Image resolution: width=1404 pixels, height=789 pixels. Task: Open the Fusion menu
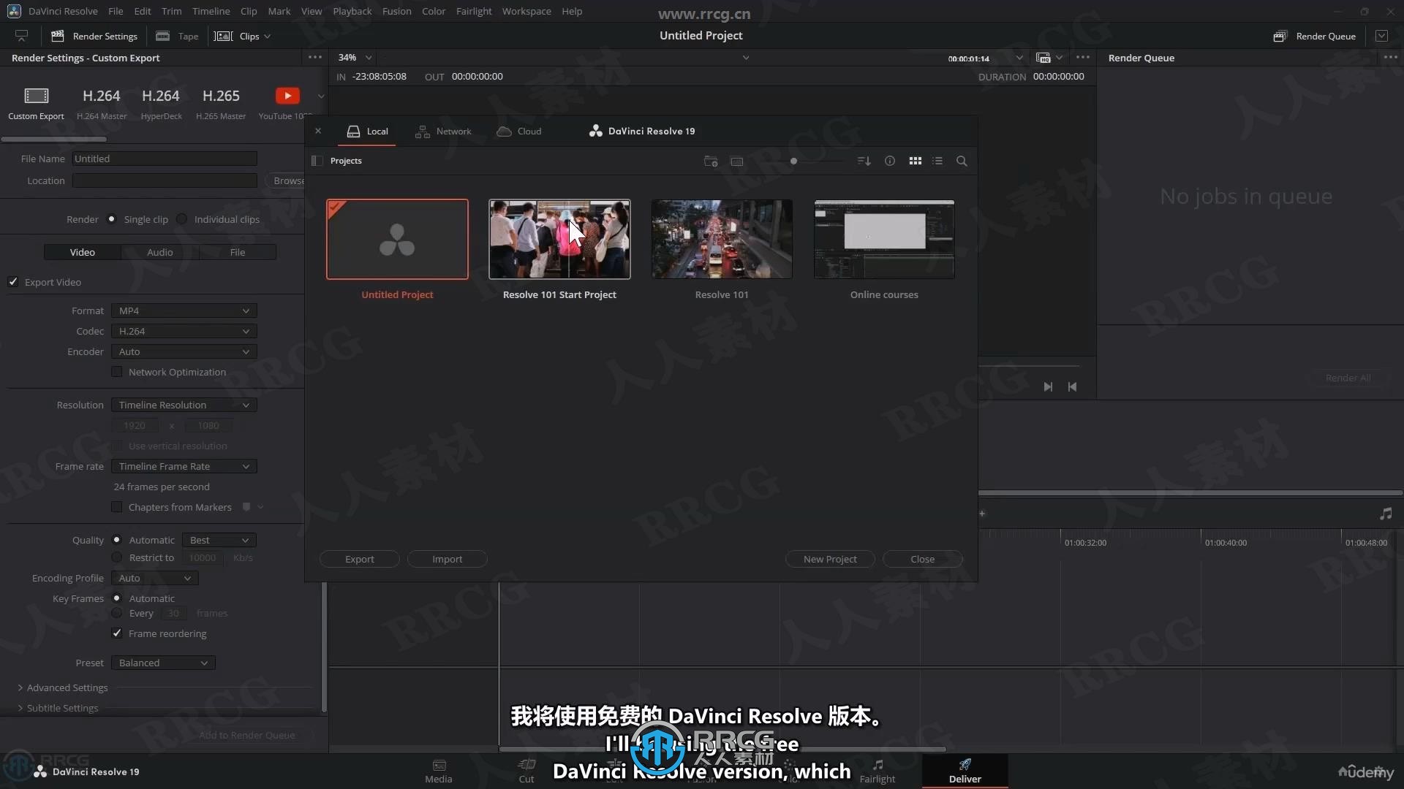click(396, 11)
